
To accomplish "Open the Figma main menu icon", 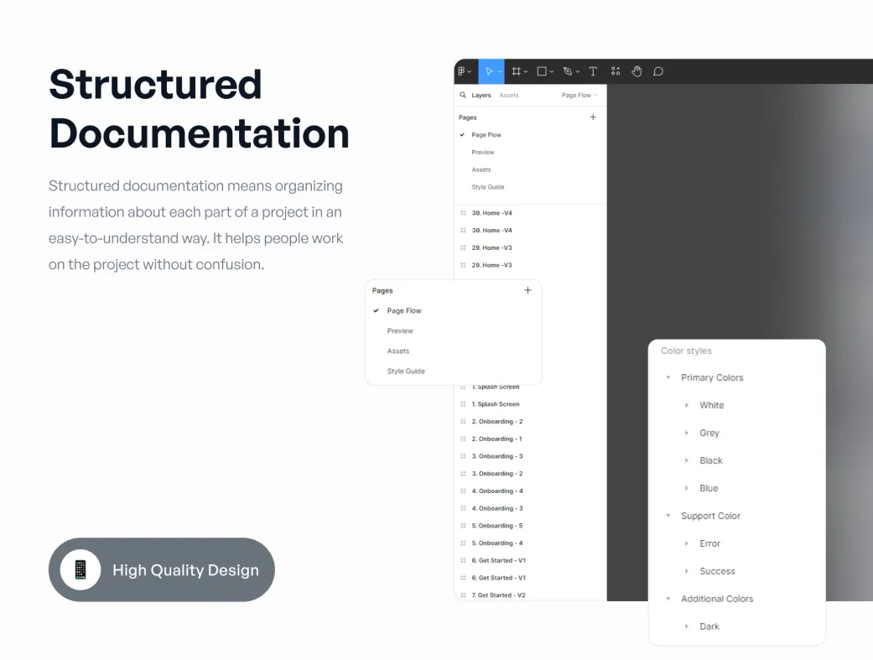I will (462, 71).
